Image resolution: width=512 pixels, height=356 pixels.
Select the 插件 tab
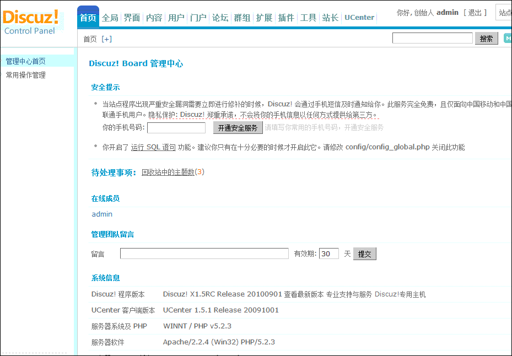286,18
